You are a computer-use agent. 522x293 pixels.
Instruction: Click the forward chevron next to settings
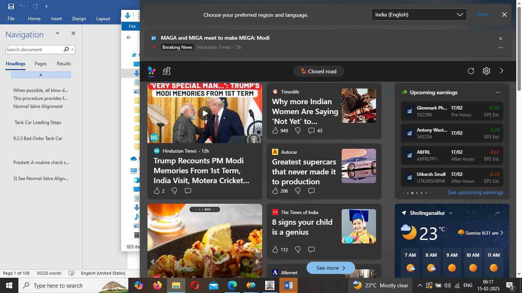(x=502, y=71)
